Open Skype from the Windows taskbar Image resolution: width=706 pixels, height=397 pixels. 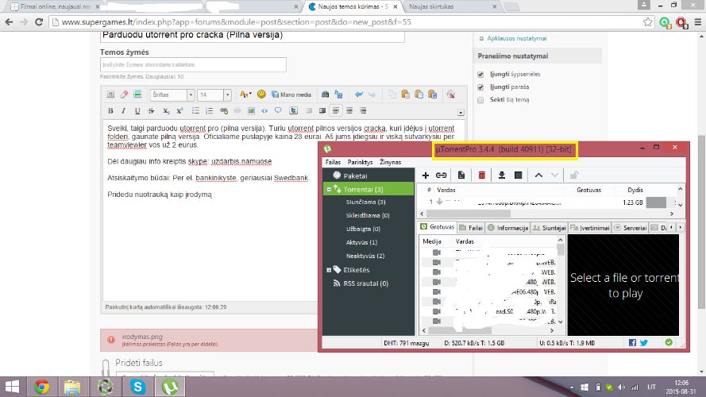137,387
